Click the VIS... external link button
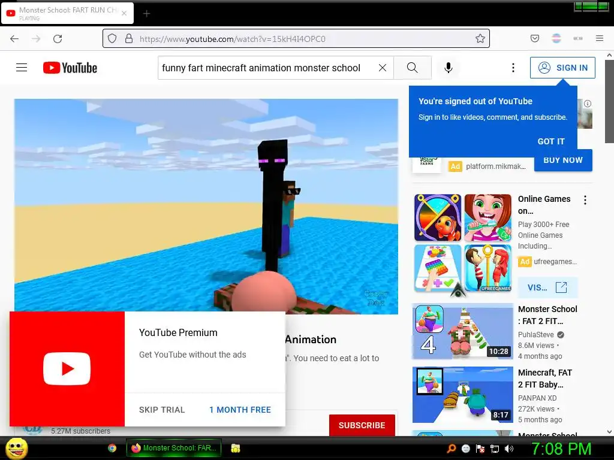 547,287
